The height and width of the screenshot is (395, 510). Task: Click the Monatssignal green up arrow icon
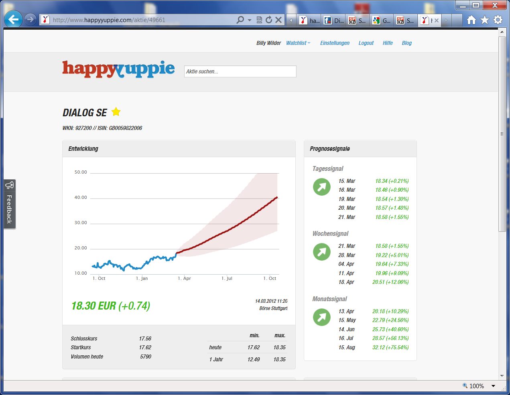coord(322,317)
